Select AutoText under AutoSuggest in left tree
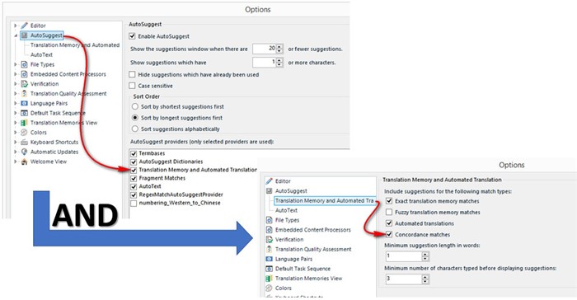577x300 pixels. tap(41, 54)
